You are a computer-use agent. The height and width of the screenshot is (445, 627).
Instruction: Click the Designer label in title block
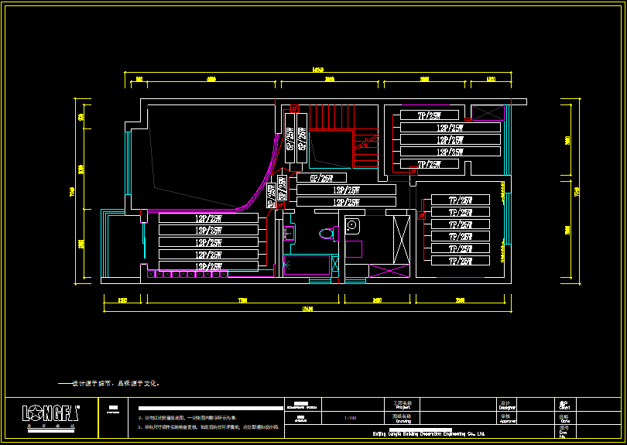tap(507, 405)
